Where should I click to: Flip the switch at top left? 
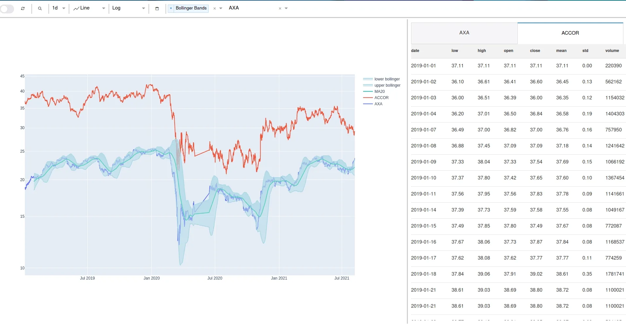7,9
